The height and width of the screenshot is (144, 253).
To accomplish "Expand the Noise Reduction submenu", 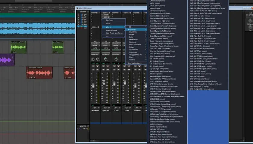I will point(136,45).
